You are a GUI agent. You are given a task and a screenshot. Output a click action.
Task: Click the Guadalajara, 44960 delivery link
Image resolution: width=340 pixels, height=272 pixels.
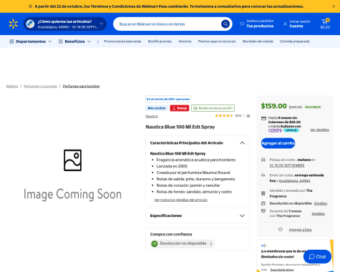click(295, 181)
